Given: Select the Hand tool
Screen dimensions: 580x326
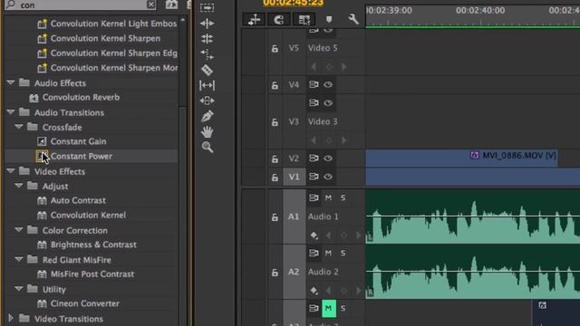Looking at the screenshot, I should coord(208,131).
